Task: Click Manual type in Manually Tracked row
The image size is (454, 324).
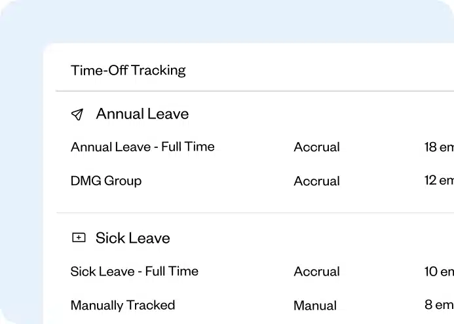Action: tap(315, 306)
